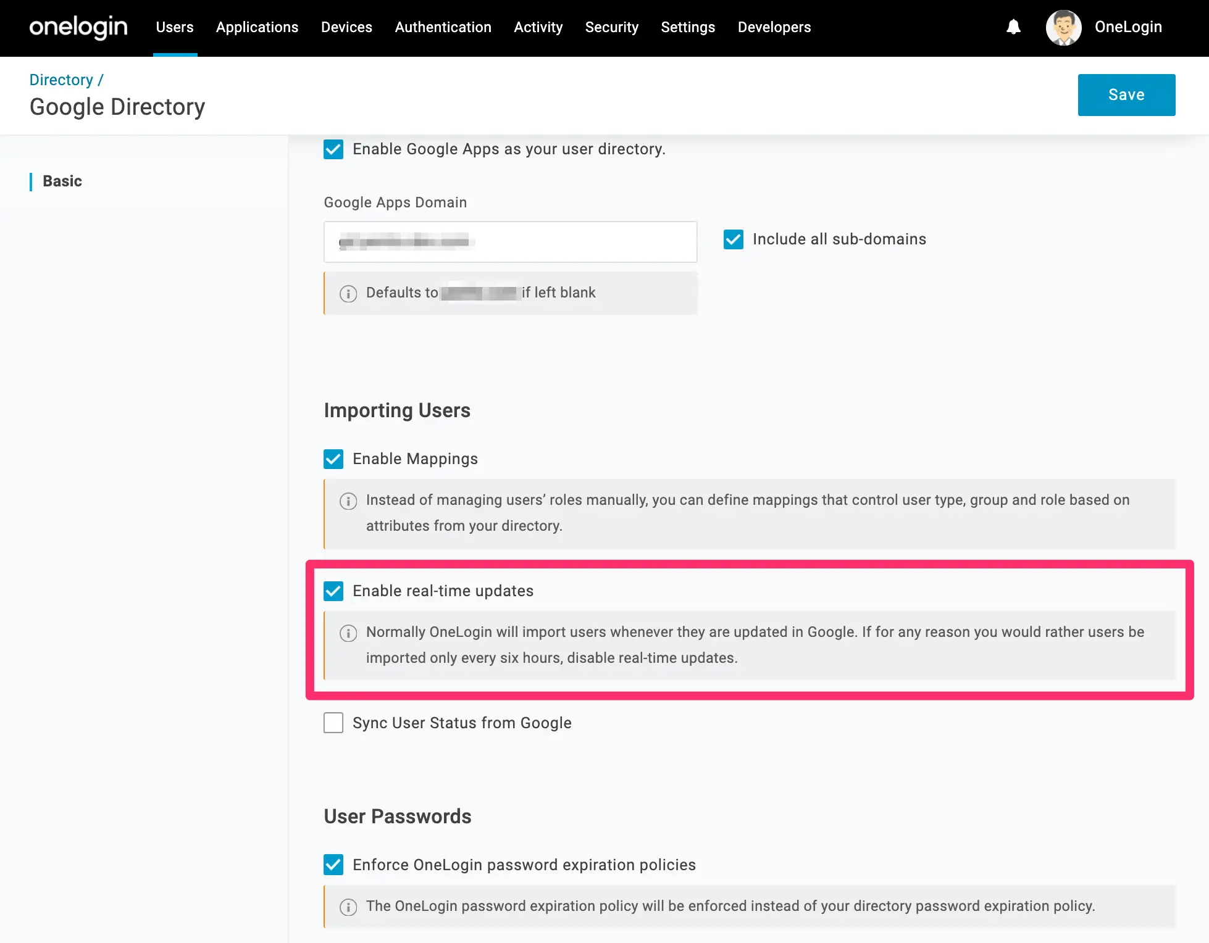Click the user avatar picture

pos(1063,28)
